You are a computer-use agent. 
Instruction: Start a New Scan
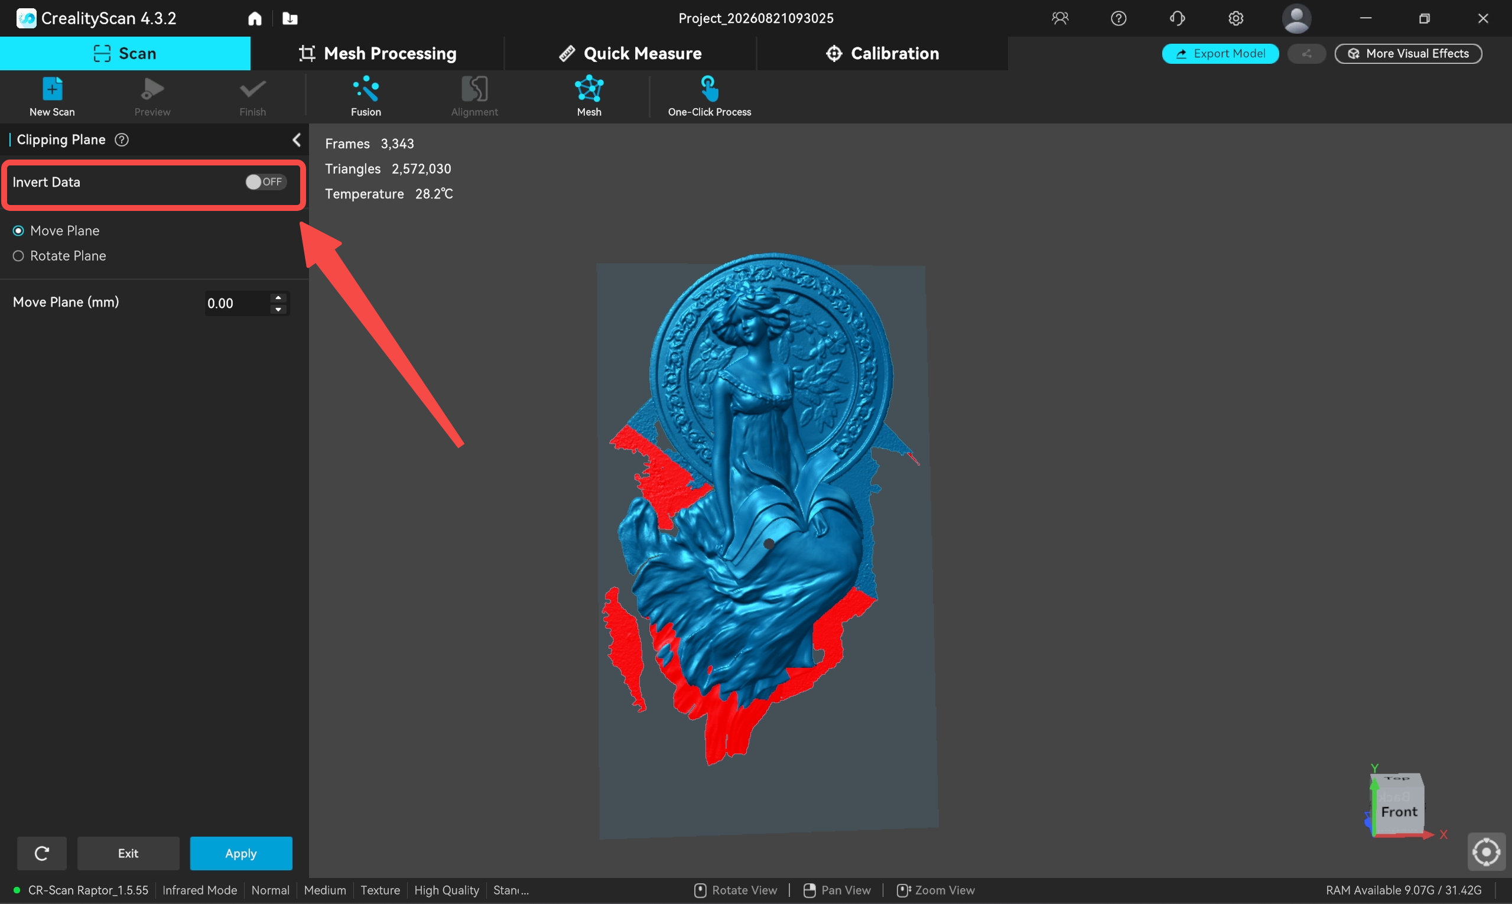pyautogui.click(x=52, y=96)
